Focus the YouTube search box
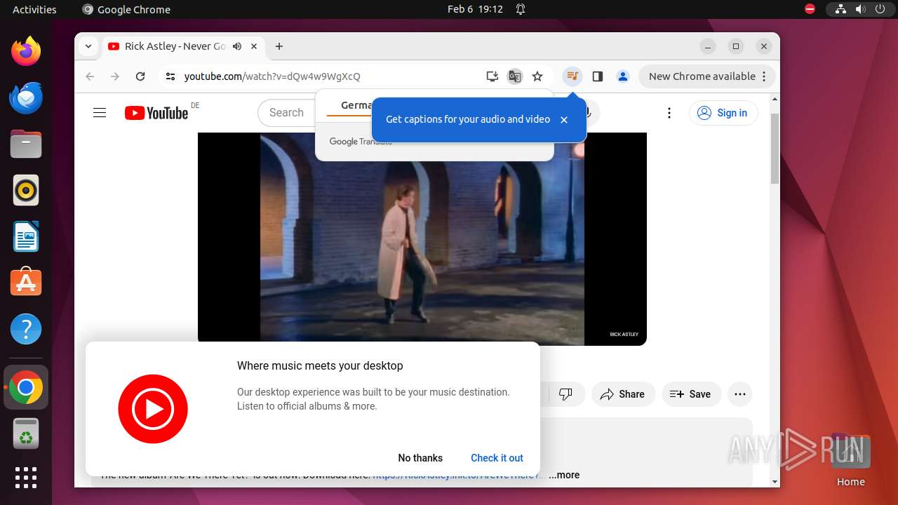The height and width of the screenshot is (505, 898). tap(286, 113)
